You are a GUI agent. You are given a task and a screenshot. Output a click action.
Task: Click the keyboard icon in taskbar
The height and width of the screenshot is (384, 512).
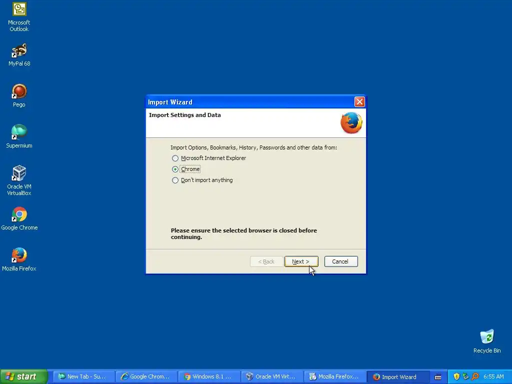[438, 377]
